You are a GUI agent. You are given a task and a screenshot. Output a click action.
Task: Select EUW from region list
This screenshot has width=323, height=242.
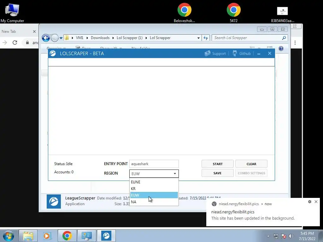[154, 195]
